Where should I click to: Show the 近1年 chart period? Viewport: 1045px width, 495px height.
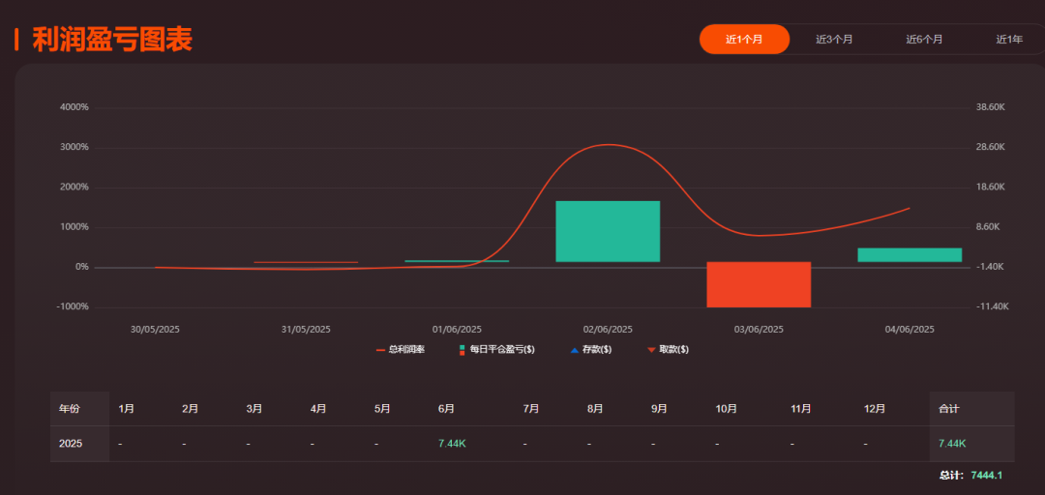(x=1009, y=40)
